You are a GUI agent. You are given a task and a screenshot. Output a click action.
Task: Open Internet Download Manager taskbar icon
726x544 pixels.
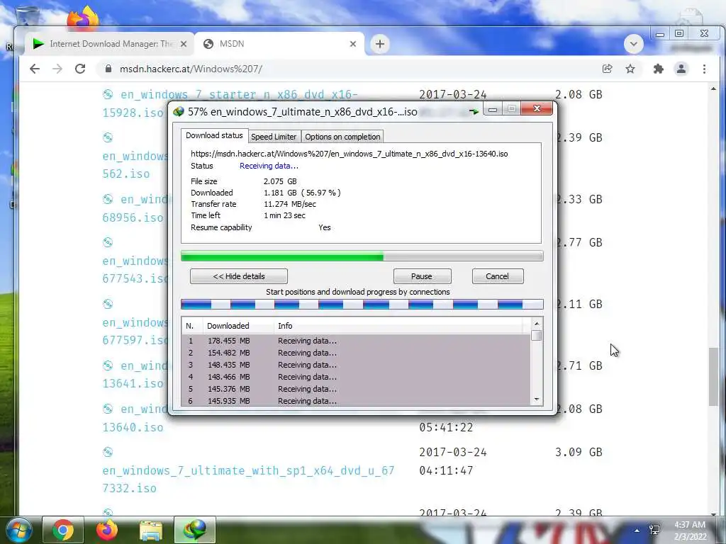195,530
